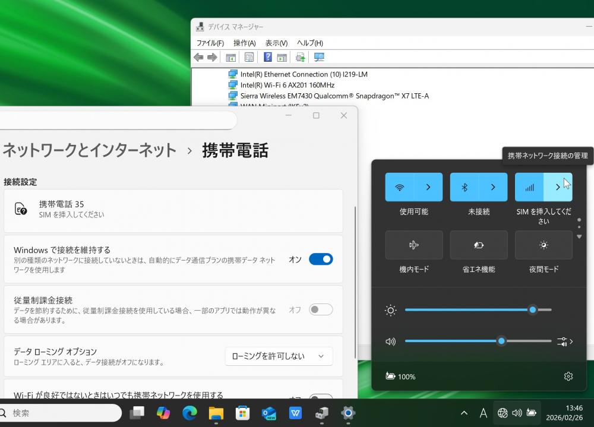Turn off 'Windows で接続を維持する' switch
The width and height of the screenshot is (594, 427).
[x=321, y=259]
